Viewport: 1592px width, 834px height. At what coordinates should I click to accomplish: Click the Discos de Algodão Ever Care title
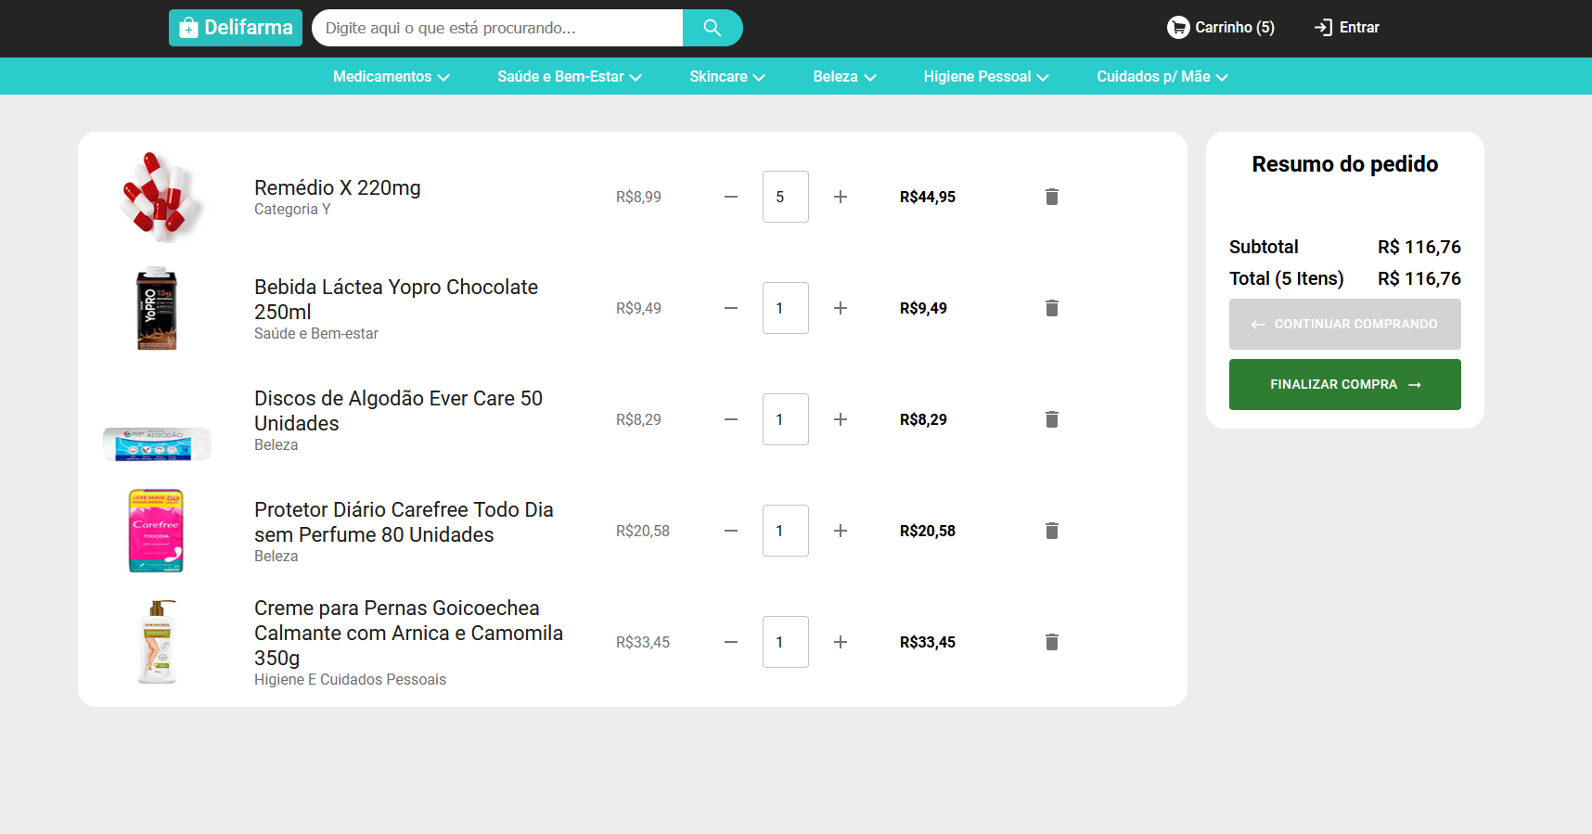point(399,411)
